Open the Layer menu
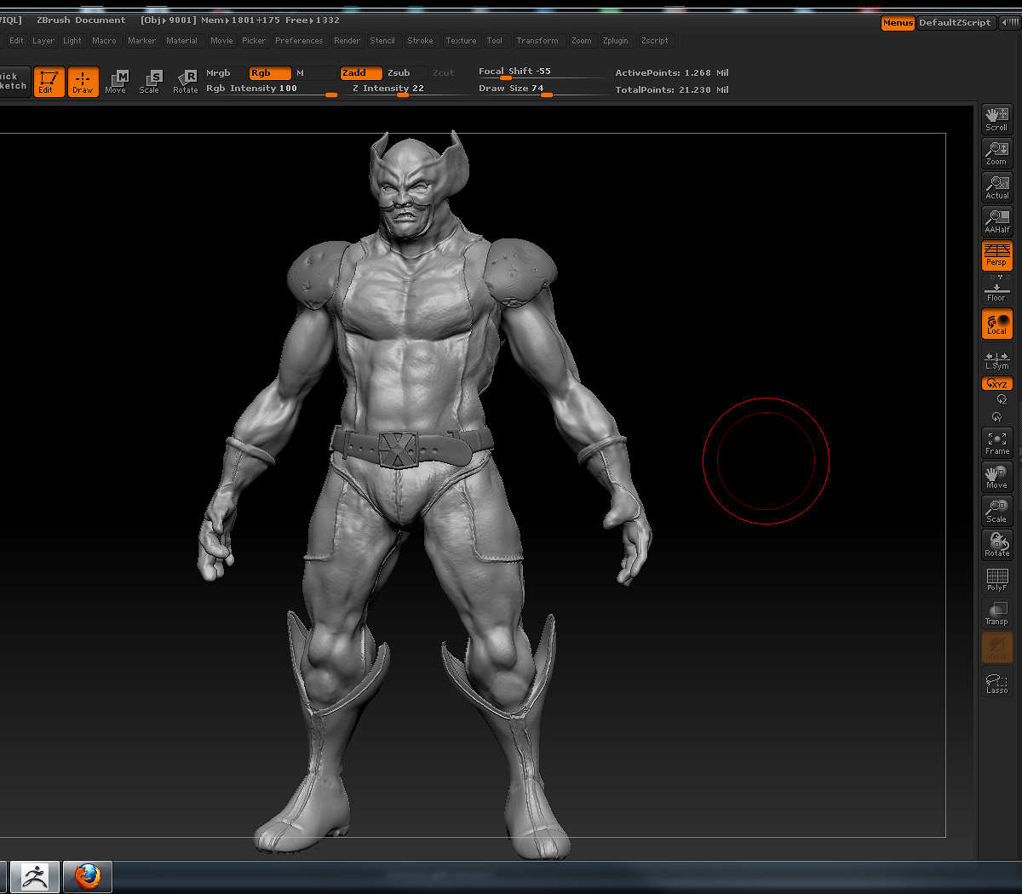1022x894 pixels. pos(43,41)
